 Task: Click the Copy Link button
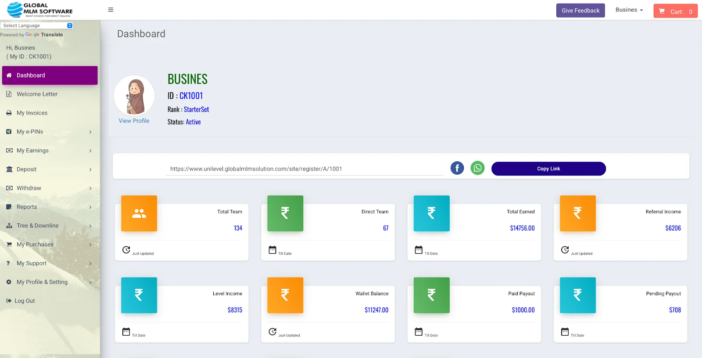tap(548, 168)
